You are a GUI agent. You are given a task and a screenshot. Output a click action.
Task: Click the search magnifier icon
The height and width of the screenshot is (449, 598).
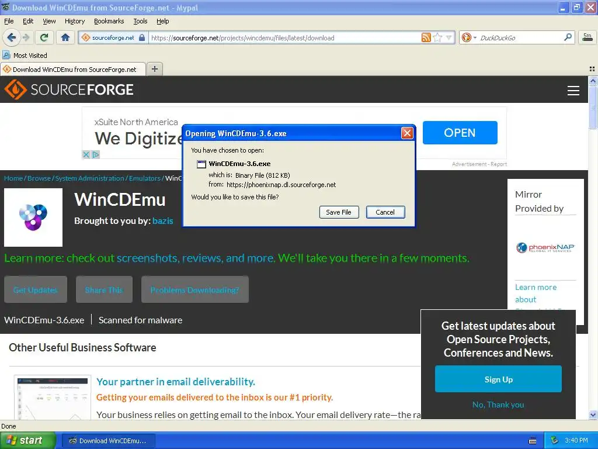(x=568, y=37)
